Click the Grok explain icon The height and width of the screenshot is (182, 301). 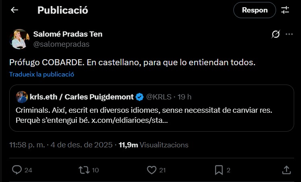(x=276, y=34)
